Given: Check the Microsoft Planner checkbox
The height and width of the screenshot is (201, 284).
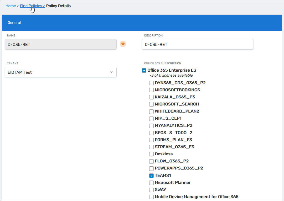Looking at the screenshot, I should pos(151,183).
